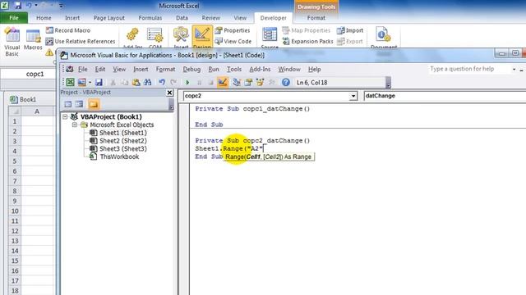Run the macro with the green play icon
This screenshot has width=526, height=295.
(187, 82)
